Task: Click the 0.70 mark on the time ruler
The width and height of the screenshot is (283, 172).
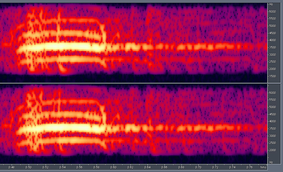Action: (x=198, y=167)
